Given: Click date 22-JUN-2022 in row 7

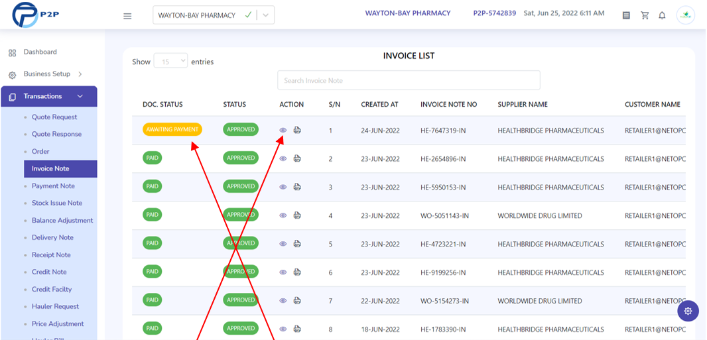Looking at the screenshot, I should [x=380, y=301].
